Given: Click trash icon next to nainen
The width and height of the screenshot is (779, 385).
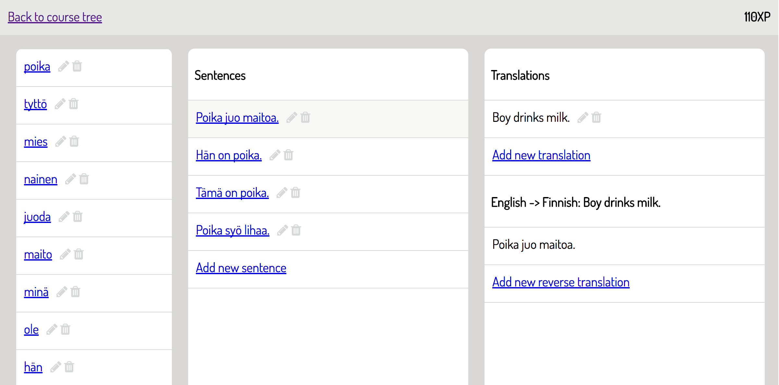Looking at the screenshot, I should (x=84, y=179).
